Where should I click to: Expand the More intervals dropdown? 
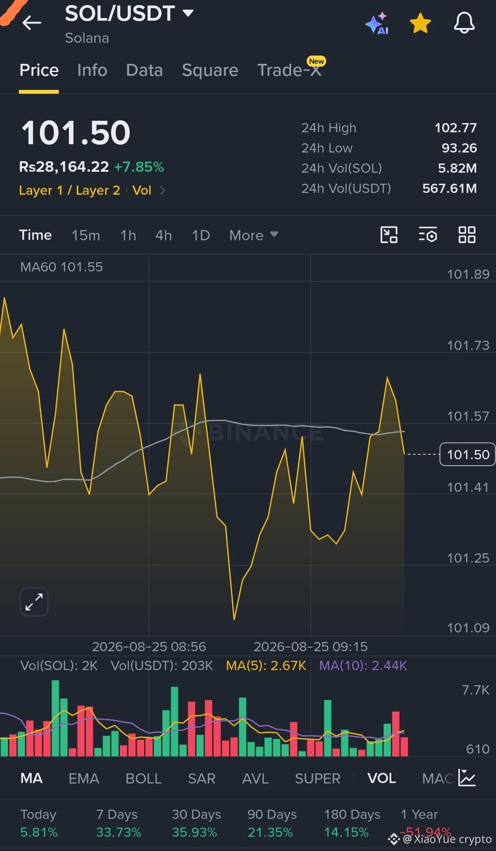click(x=254, y=235)
